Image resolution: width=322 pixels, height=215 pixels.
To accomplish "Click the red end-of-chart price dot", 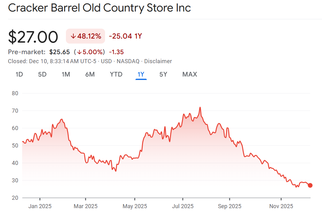I will [310, 185].
